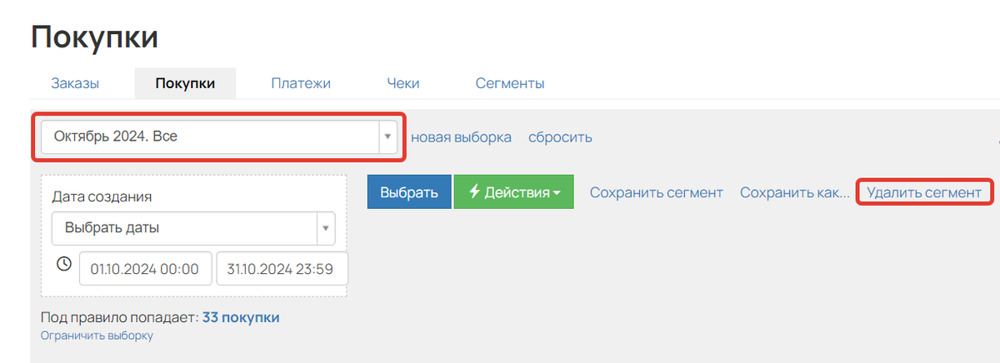The width and height of the screenshot is (1000, 363).
Task: Click the 'новая выборка' link
Action: tap(461, 137)
